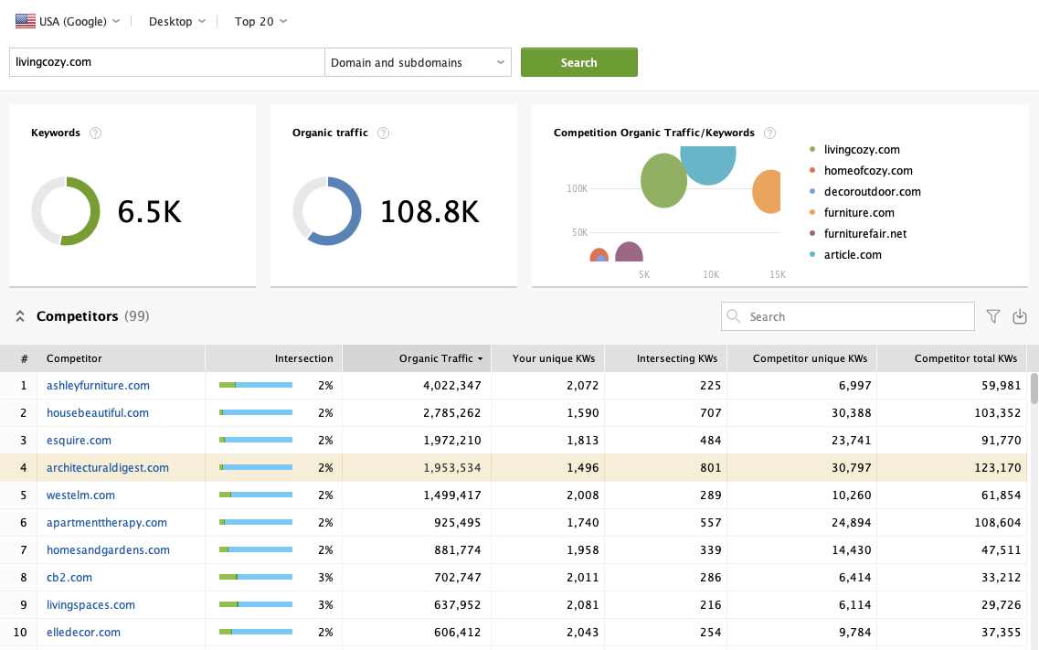Toggle furniture.com legend series

point(858,213)
